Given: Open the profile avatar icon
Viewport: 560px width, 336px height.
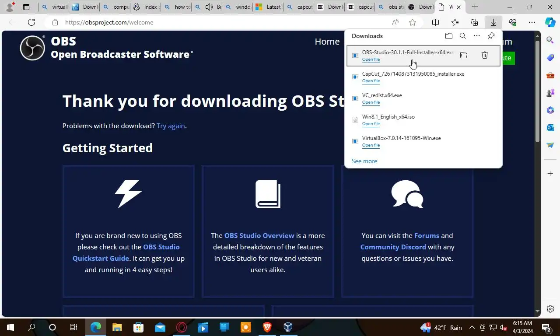Looking at the screenshot, I should [x=10, y=7].
